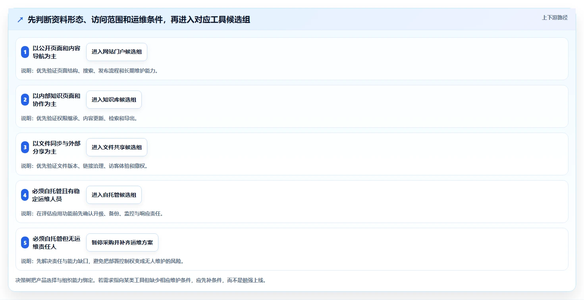Click the 暂停采购并补齐运维方案 button
This screenshot has width=584, height=300.
tap(122, 242)
